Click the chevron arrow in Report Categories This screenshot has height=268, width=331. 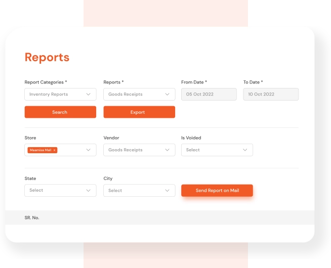88,94
